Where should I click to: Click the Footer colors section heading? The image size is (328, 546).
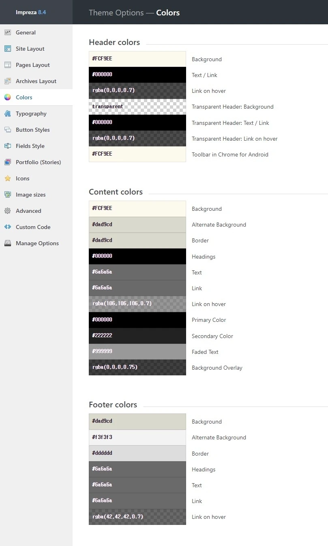pos(113,405)
